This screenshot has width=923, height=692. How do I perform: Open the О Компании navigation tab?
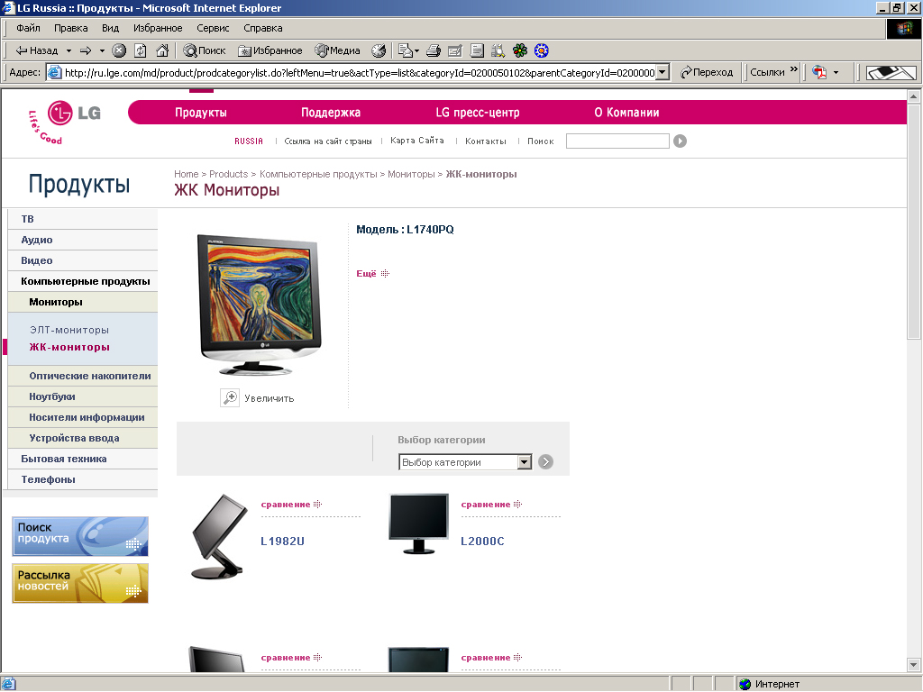pos(626,113)
